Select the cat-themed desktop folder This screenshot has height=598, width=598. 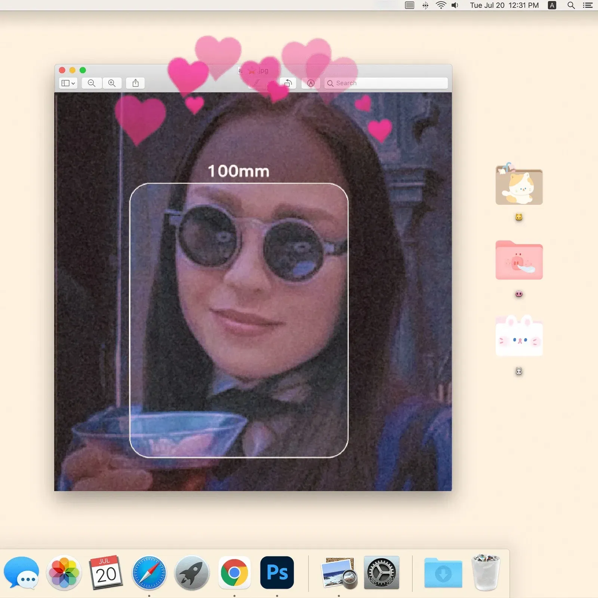coord(519,186)
